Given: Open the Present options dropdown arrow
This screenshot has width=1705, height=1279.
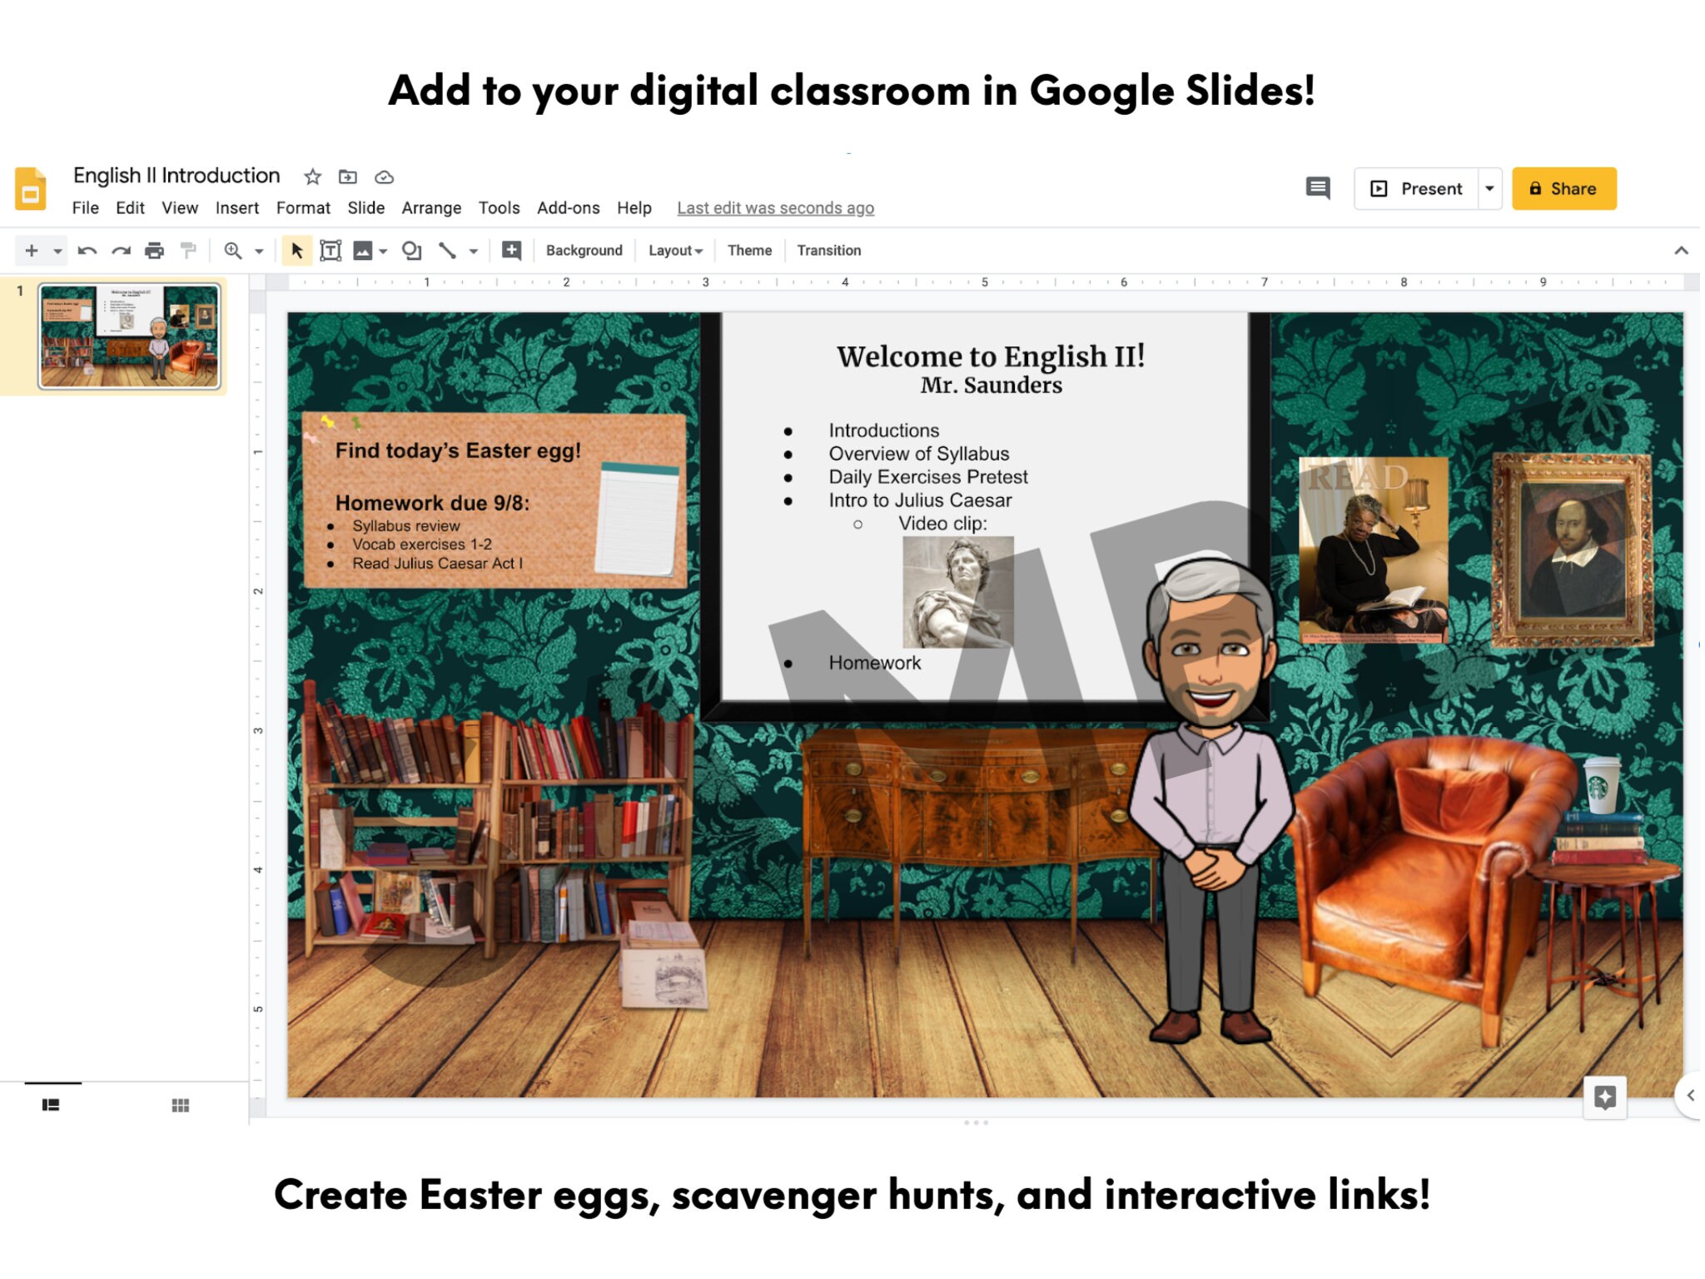Looking at the screenshot, I should tap(1489, 188).
